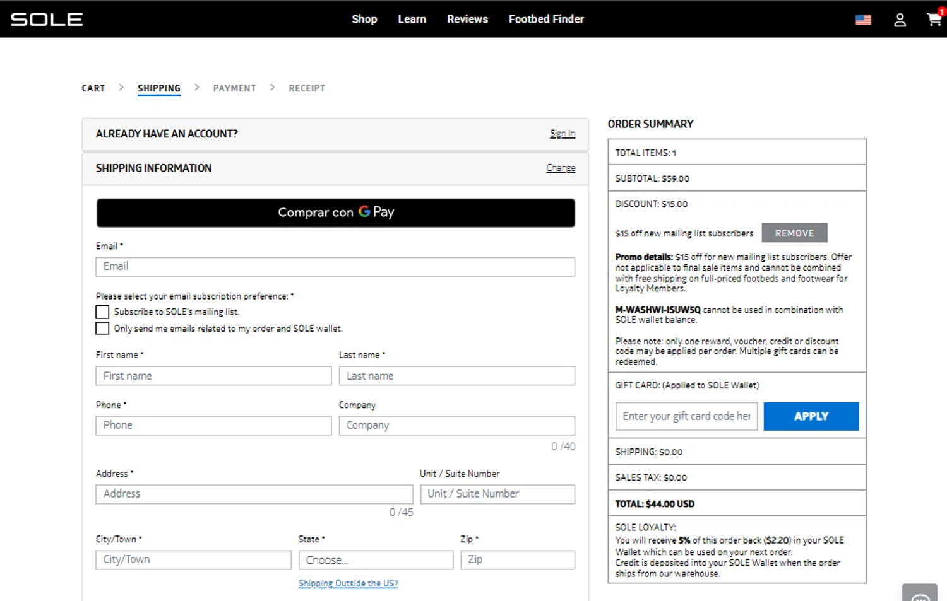Viewport: 947px width, 601px height.
Task: Click the SUBTOTAL: $59.00 text
Action: click(652, 178)
